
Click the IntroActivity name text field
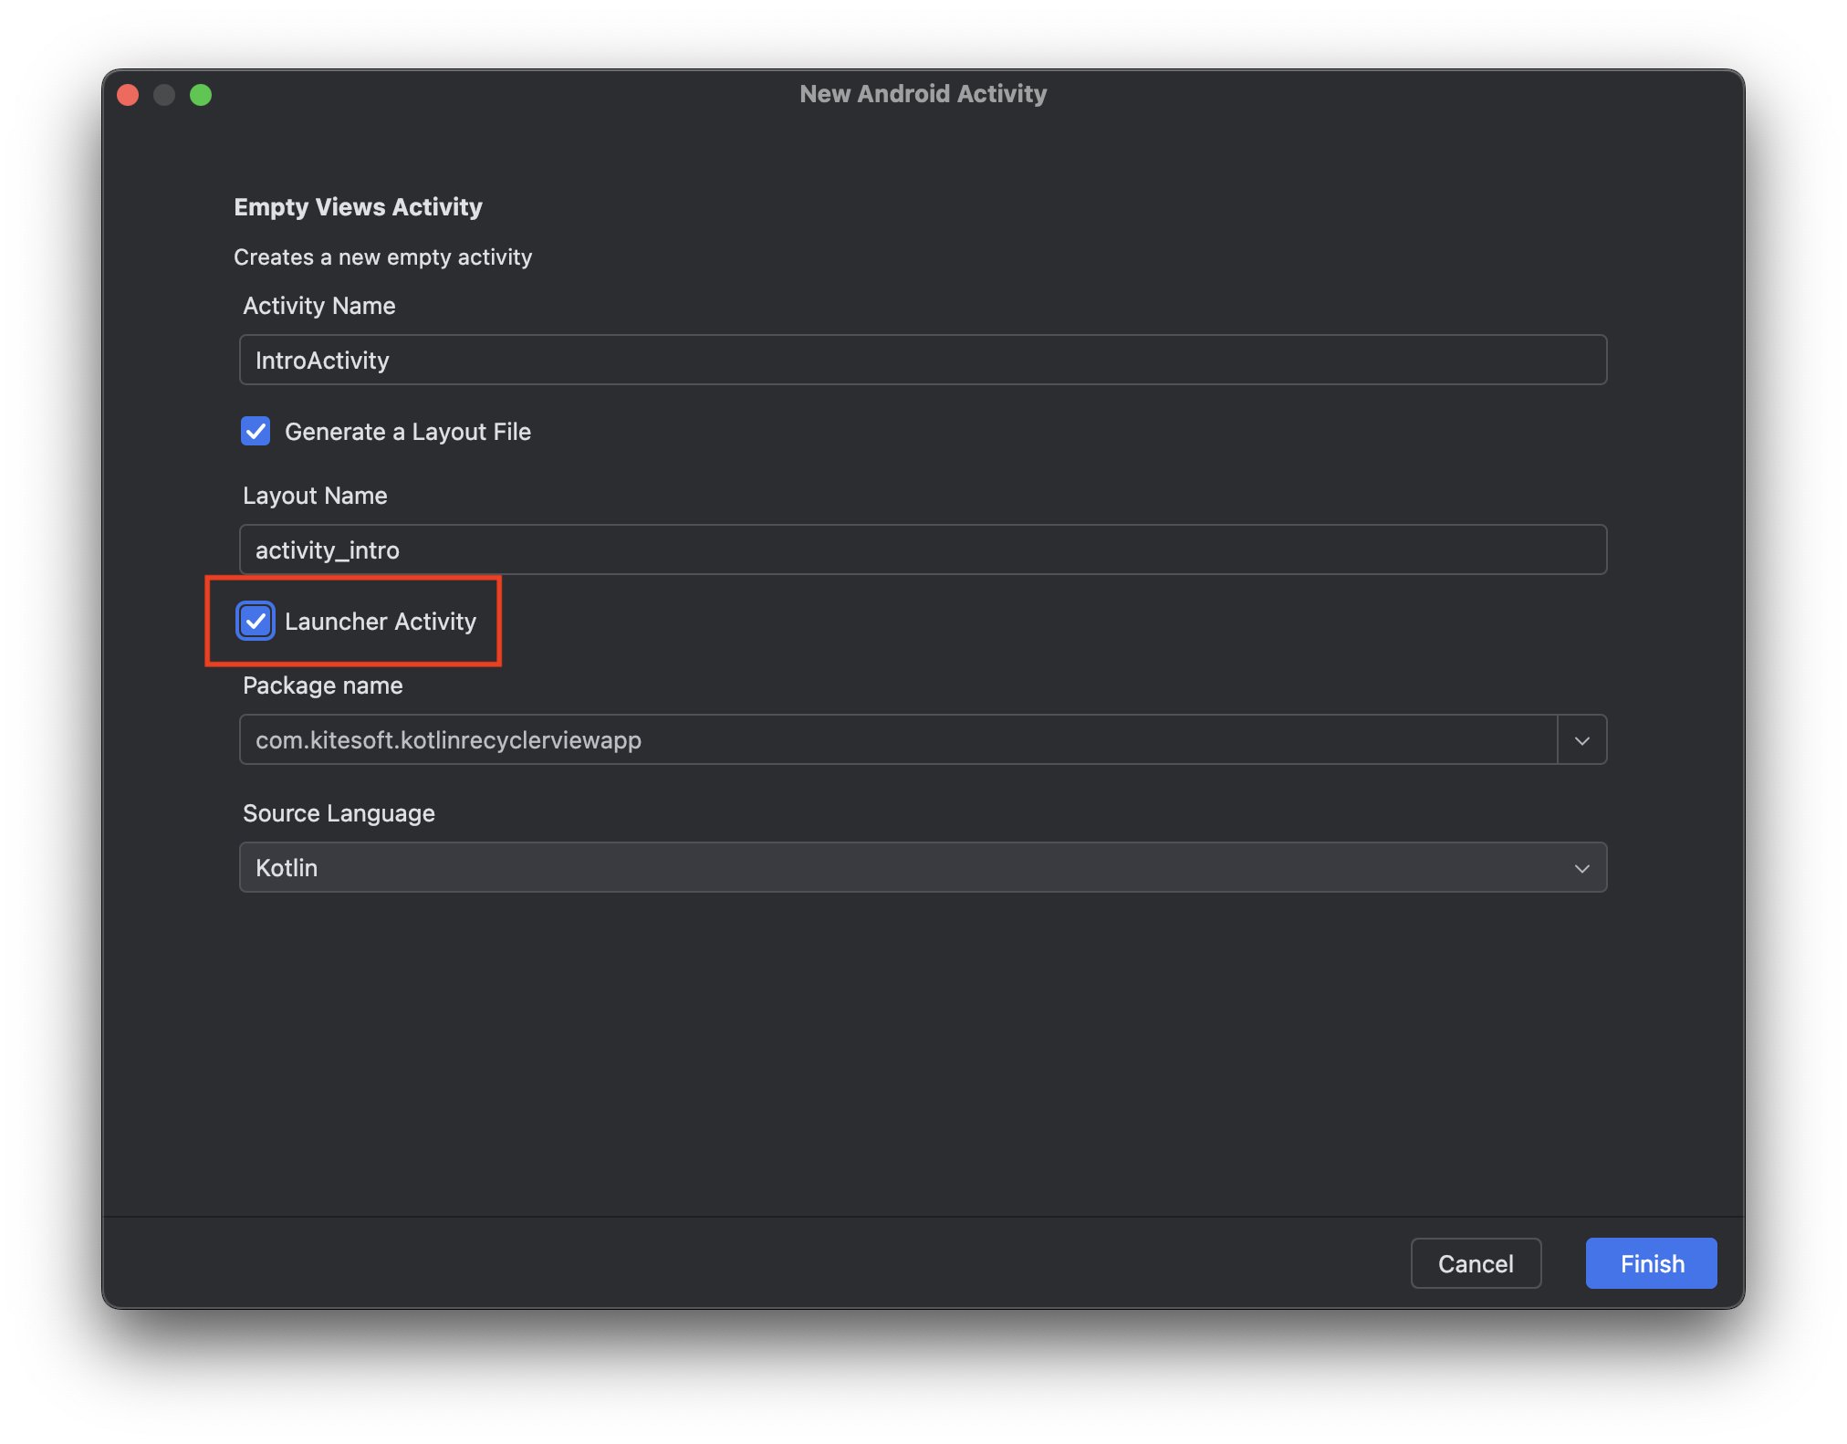(922, 361)
